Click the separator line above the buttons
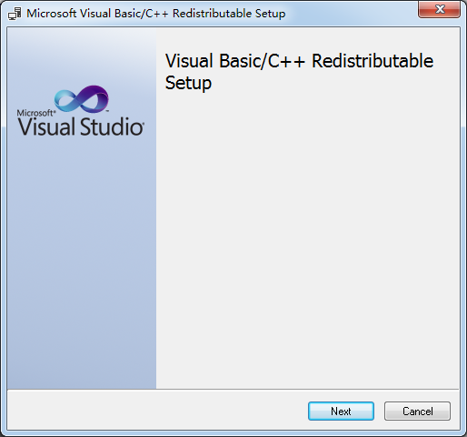 [x=233, y=389]
